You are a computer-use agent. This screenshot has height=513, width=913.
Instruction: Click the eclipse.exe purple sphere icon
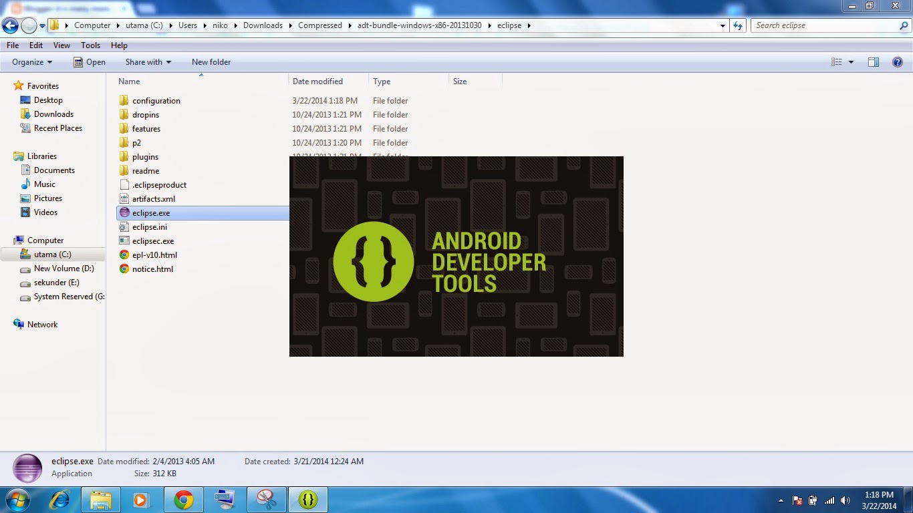tap(124, 212)
